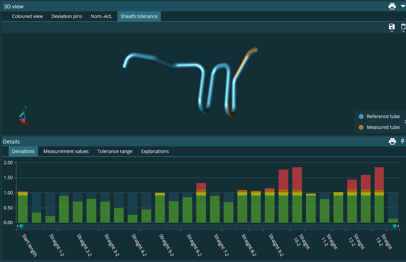Save the 3D view image
The width and height of the screenshot is (406, 262).
392,26
